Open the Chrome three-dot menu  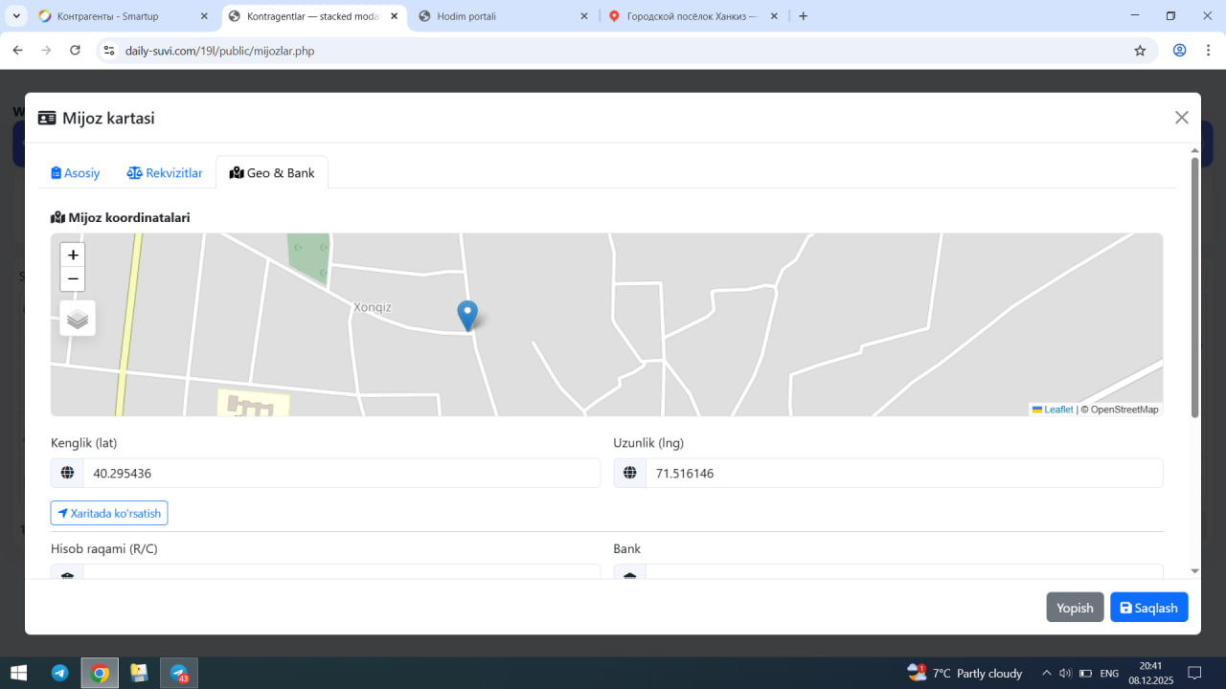coord(1208,51)
